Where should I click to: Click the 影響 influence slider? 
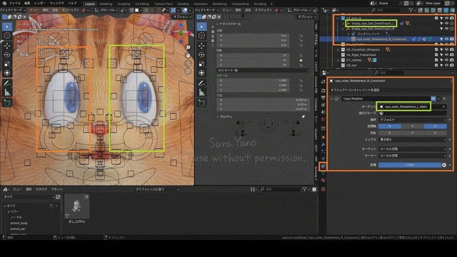pos(409,165)
